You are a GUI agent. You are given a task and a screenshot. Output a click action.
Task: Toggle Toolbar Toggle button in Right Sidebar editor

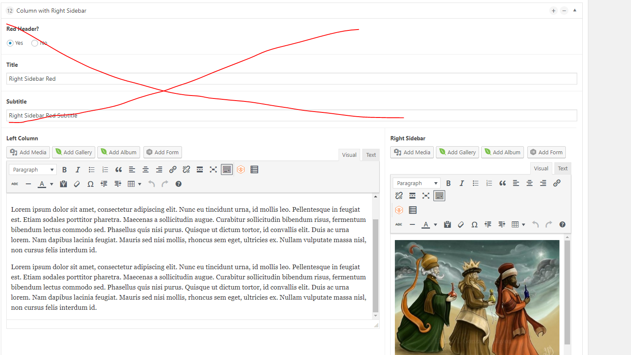coord(439,196)
